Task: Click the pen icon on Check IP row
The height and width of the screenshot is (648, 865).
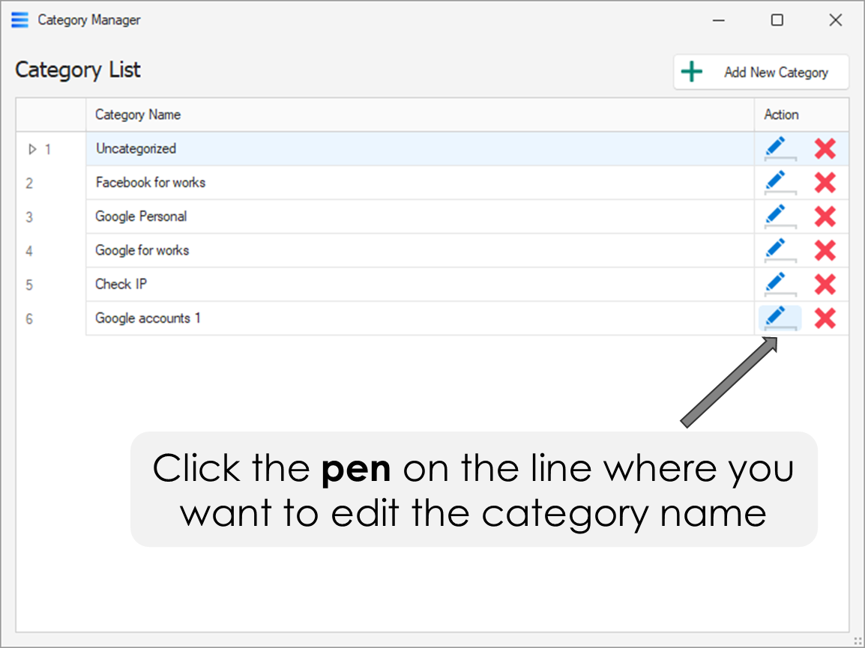Action: [x=779, y=285]
